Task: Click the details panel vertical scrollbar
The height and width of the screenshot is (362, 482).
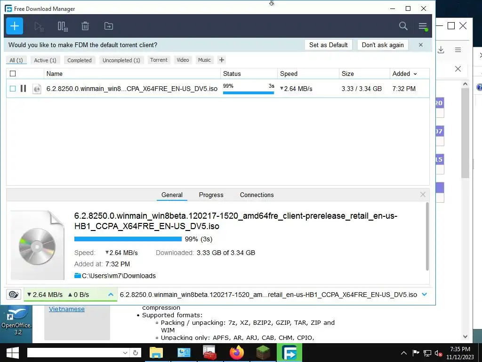Action: 427,237
